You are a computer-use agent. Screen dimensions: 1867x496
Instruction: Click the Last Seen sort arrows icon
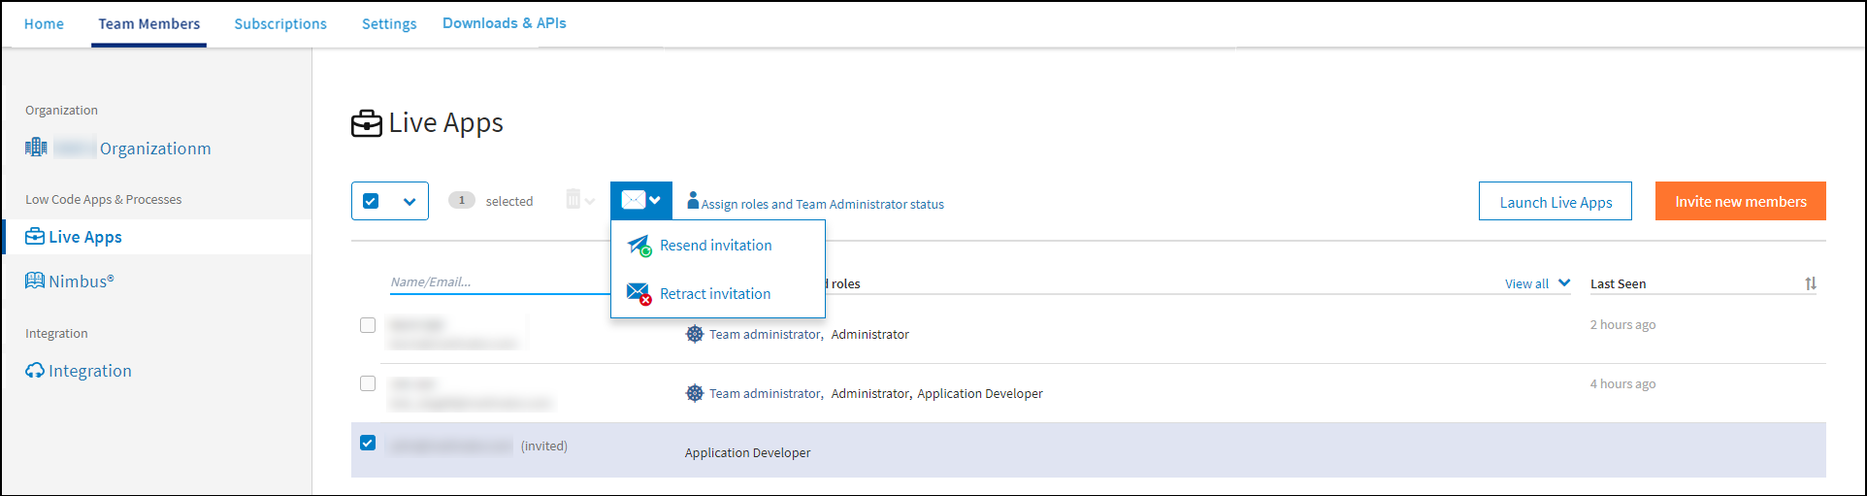pyautogui.click(x=1810, y=283)
